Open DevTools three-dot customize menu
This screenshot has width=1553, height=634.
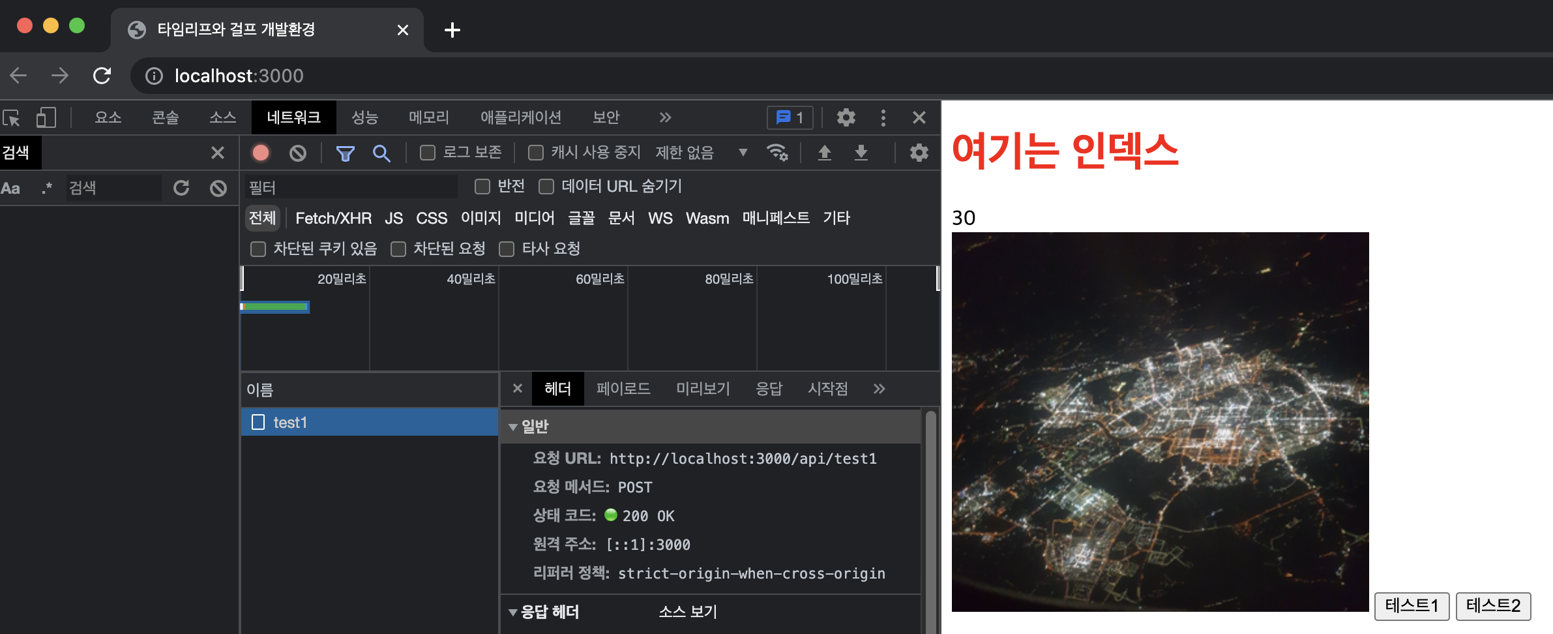click(883, 117)
